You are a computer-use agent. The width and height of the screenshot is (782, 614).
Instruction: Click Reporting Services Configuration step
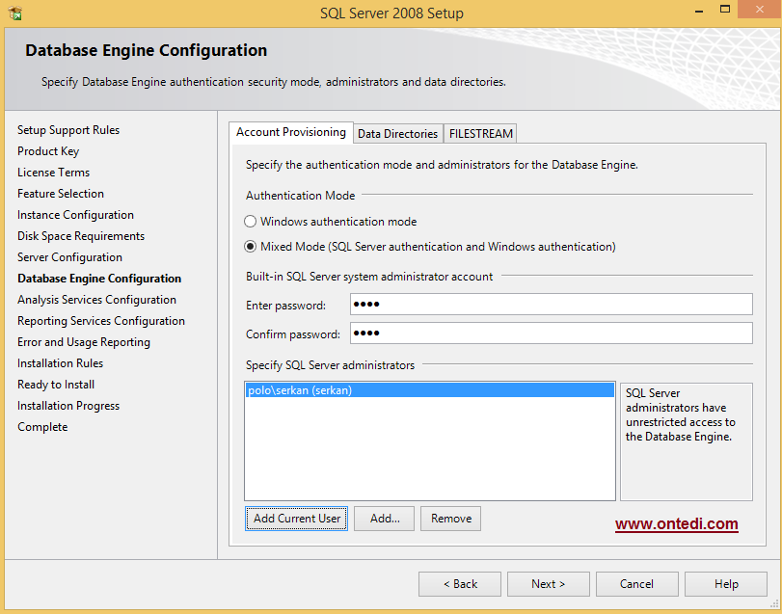101,321
